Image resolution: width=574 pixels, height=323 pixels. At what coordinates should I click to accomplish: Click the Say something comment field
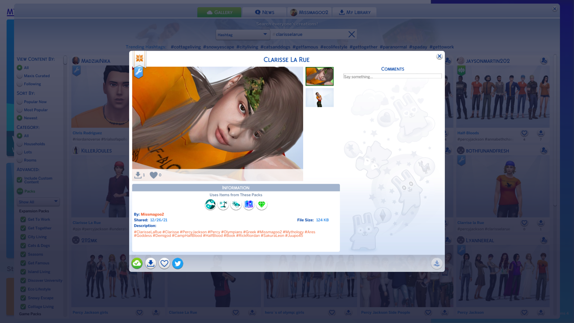point(392,77)
